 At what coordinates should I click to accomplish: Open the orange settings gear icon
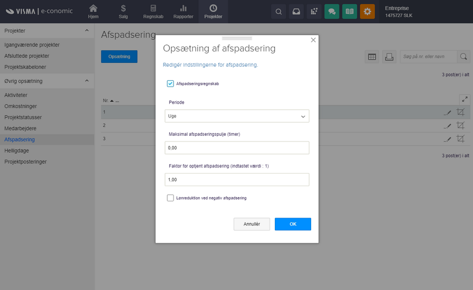367,12
